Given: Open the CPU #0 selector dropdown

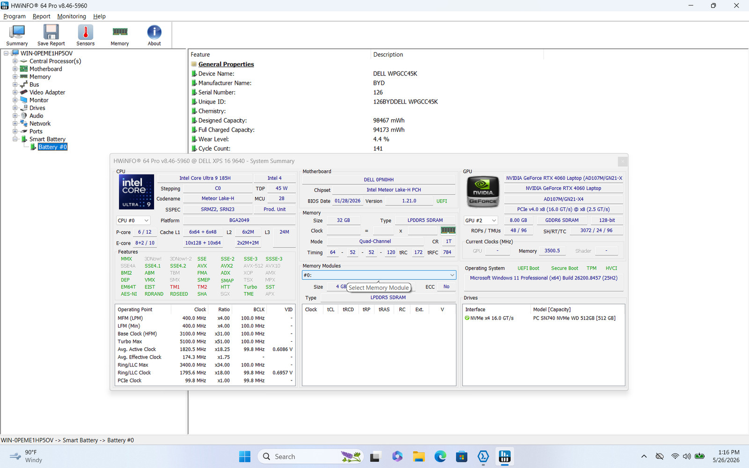Looking at the screenshot, I should click(133, 220).
